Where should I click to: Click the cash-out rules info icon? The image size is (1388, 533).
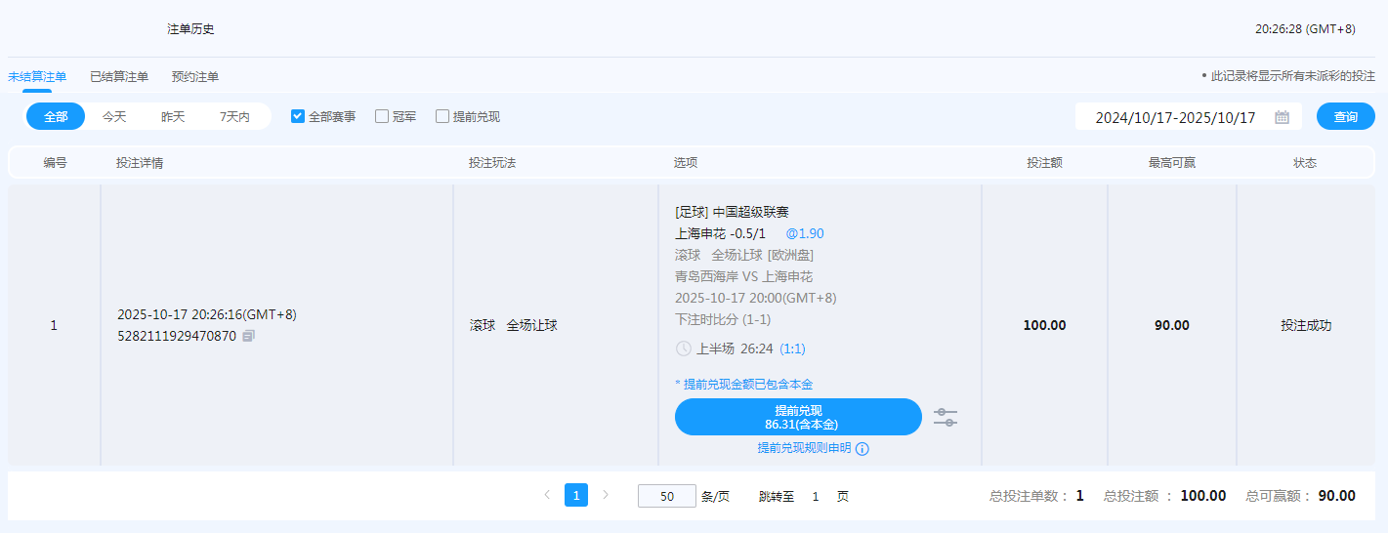tap(862, 449)
